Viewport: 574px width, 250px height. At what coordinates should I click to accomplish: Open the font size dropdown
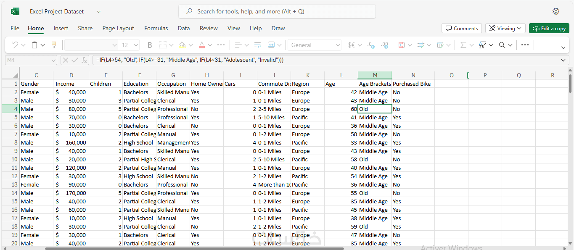point(136,45)
